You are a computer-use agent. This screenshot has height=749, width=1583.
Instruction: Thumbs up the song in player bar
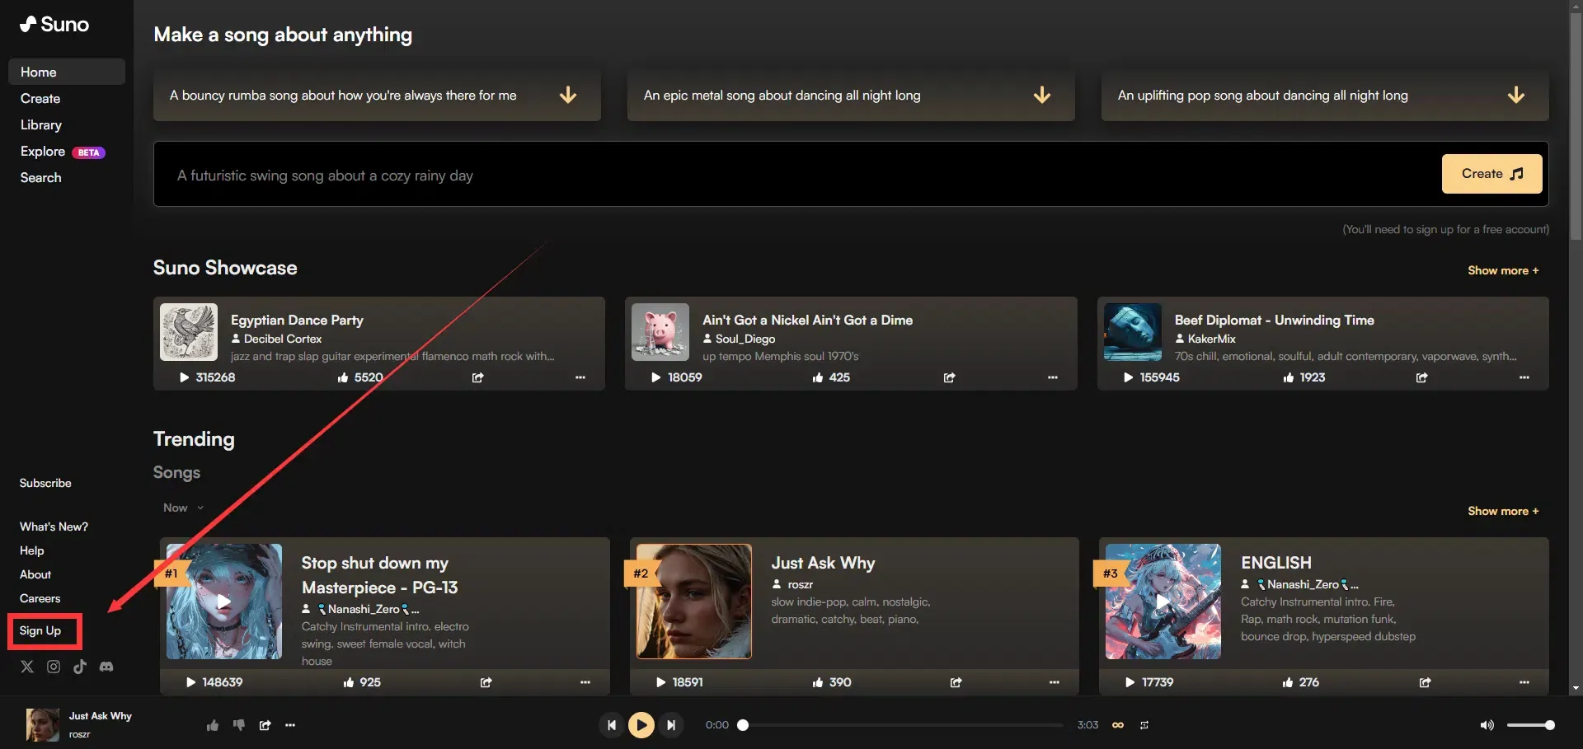pos(213,725)
